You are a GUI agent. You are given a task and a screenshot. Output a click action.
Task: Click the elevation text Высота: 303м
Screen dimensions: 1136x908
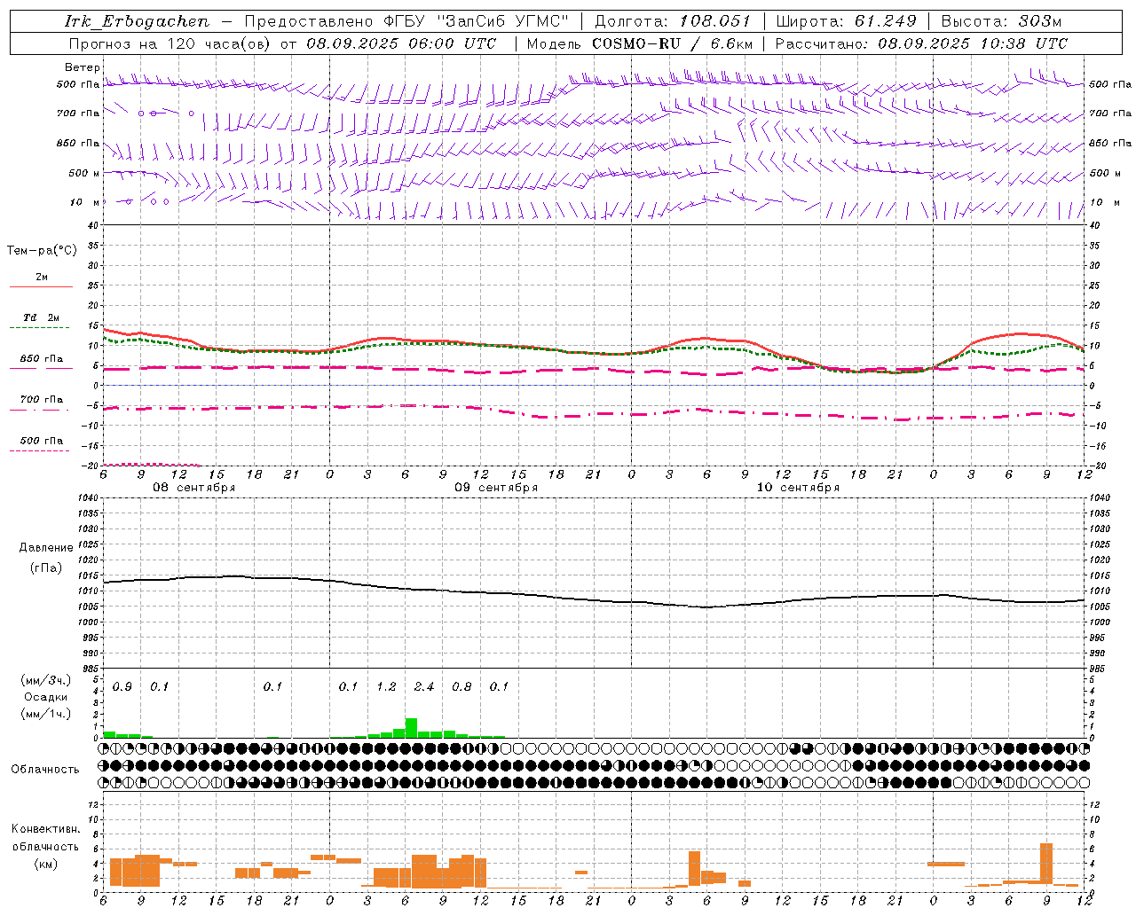coord(1001,21)
